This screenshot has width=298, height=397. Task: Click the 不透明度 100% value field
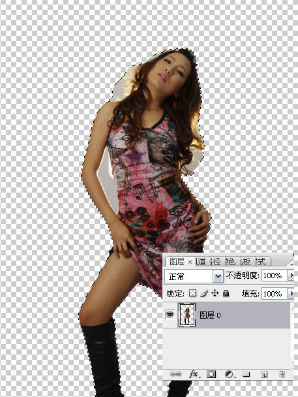(275, 276)
